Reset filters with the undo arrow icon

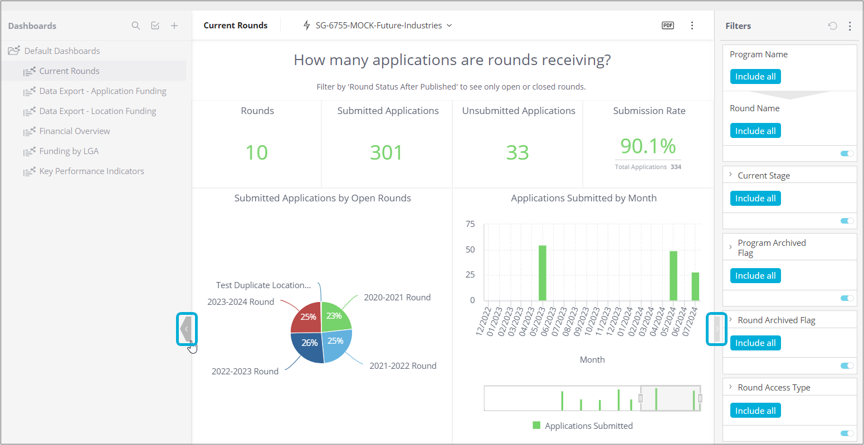click(x=832, y=26)
